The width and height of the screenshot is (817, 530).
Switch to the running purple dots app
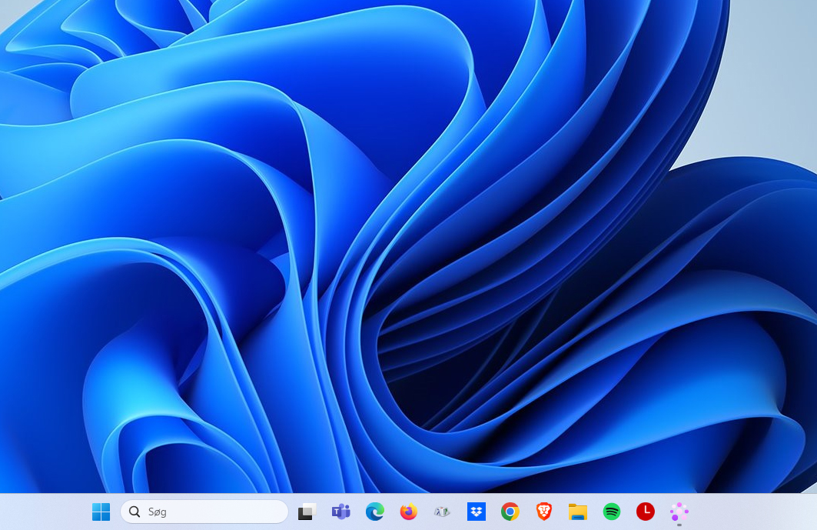click(x=679, y=512)
